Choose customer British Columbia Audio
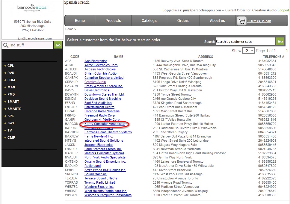 point(100,73)
